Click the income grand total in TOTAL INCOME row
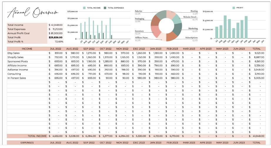 (257, 136)
